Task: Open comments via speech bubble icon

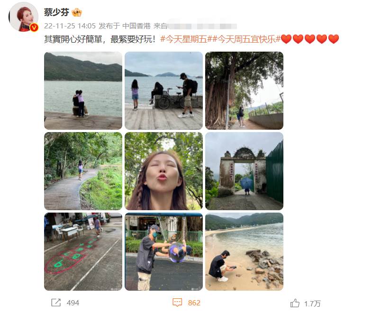Action: (x=177, y=303)
